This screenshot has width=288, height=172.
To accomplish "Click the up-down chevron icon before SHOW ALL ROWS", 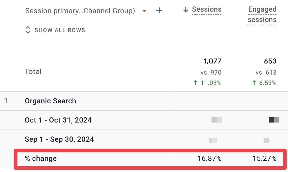I will [x=28, y=30].
